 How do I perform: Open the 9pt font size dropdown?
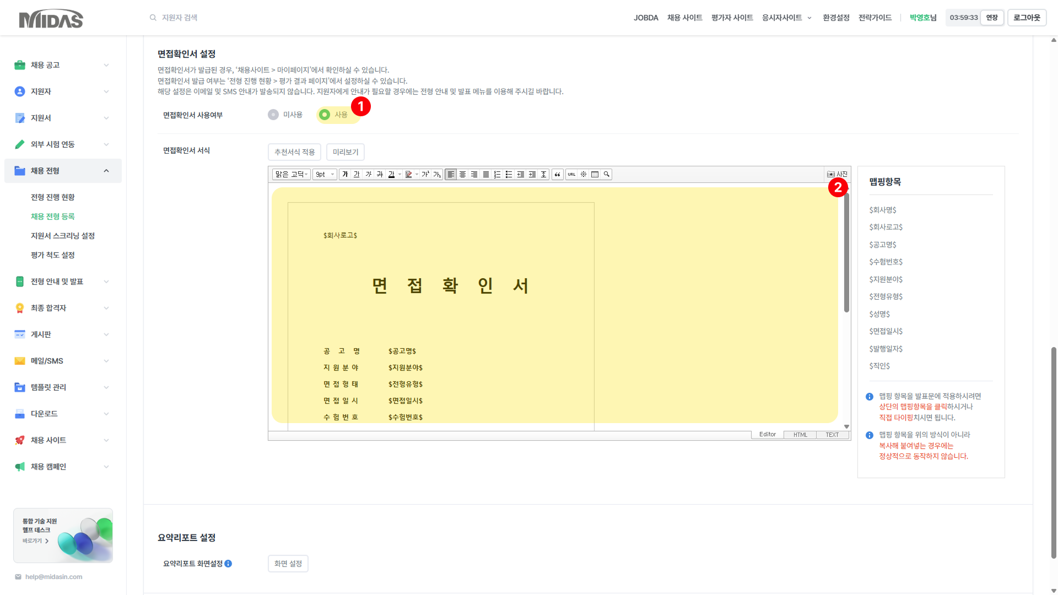tap(325, 175)
